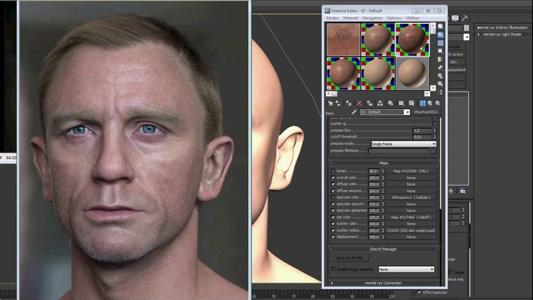Click the Video Color Check icon
Image resolution: width=533 pixels, height=300 pixels.
coord(440,59)
